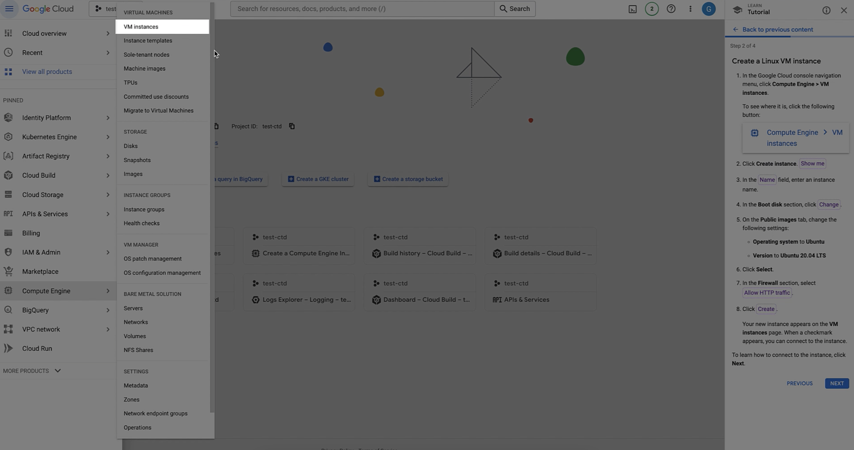Click the VPC network icon
This screenshot has height=450, width=854.
pos(8,329)
